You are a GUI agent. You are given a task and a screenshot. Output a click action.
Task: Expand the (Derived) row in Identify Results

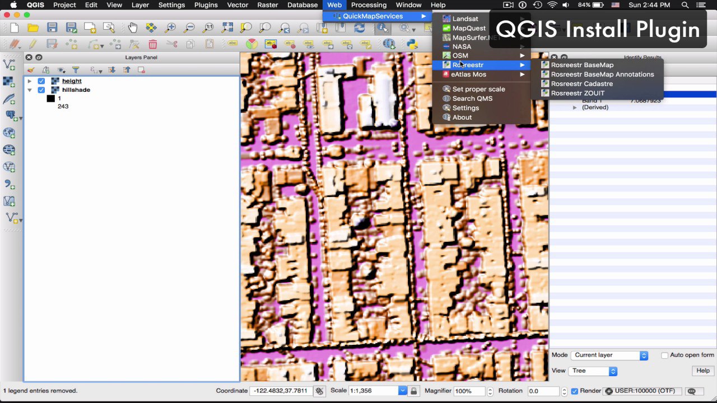pos(575,107)
